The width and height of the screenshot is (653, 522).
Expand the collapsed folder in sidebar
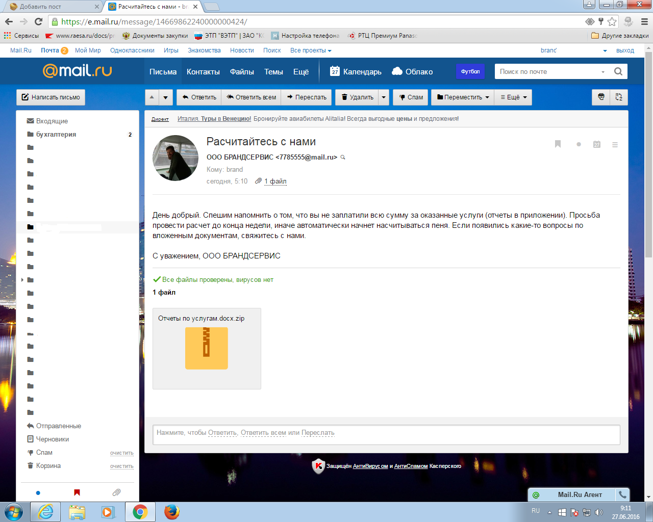[22, 280]
